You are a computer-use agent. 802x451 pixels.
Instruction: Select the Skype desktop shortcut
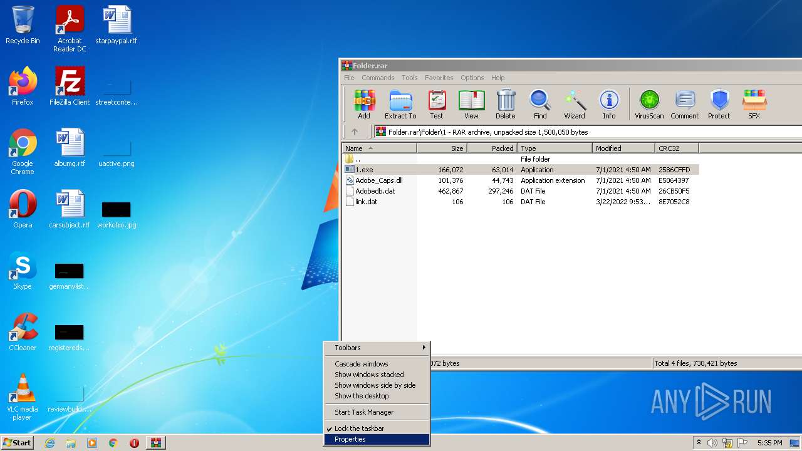tap(23, 271)
